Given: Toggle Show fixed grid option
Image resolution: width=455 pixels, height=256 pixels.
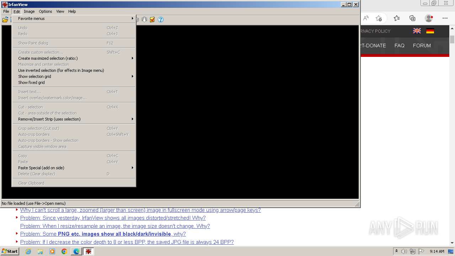Looking at the screenshot, I should click(x=74, y=82).
